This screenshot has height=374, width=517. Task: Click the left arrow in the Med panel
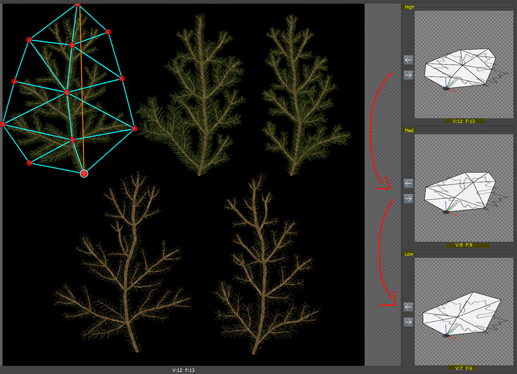tap(408, 184)
